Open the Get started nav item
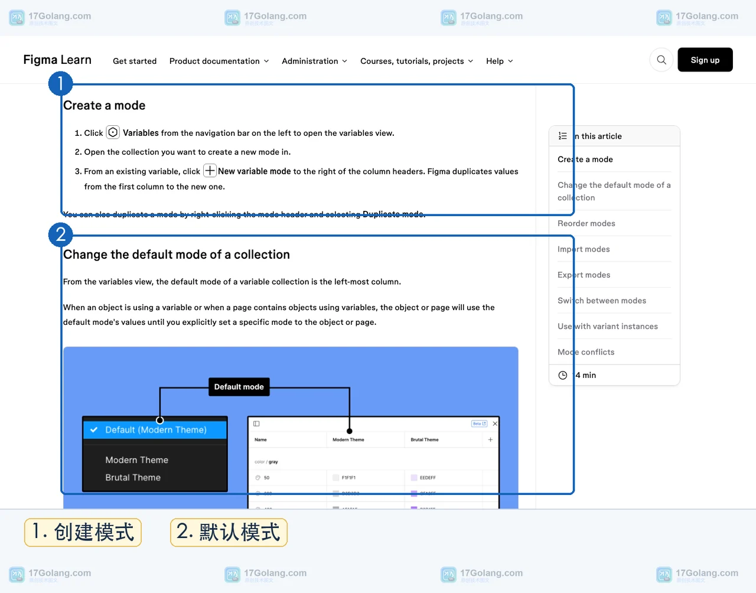Screen dimensions: 756x593 tap(135, 61)
